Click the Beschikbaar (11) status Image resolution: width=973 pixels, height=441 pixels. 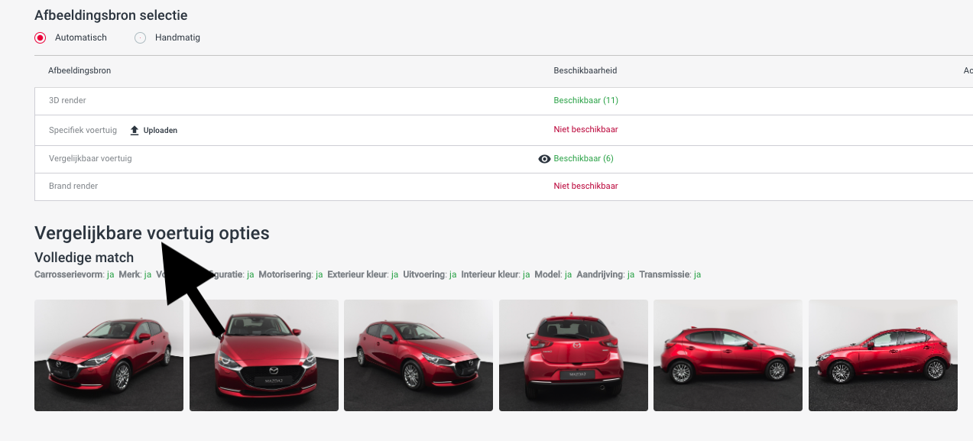(585, 100)
